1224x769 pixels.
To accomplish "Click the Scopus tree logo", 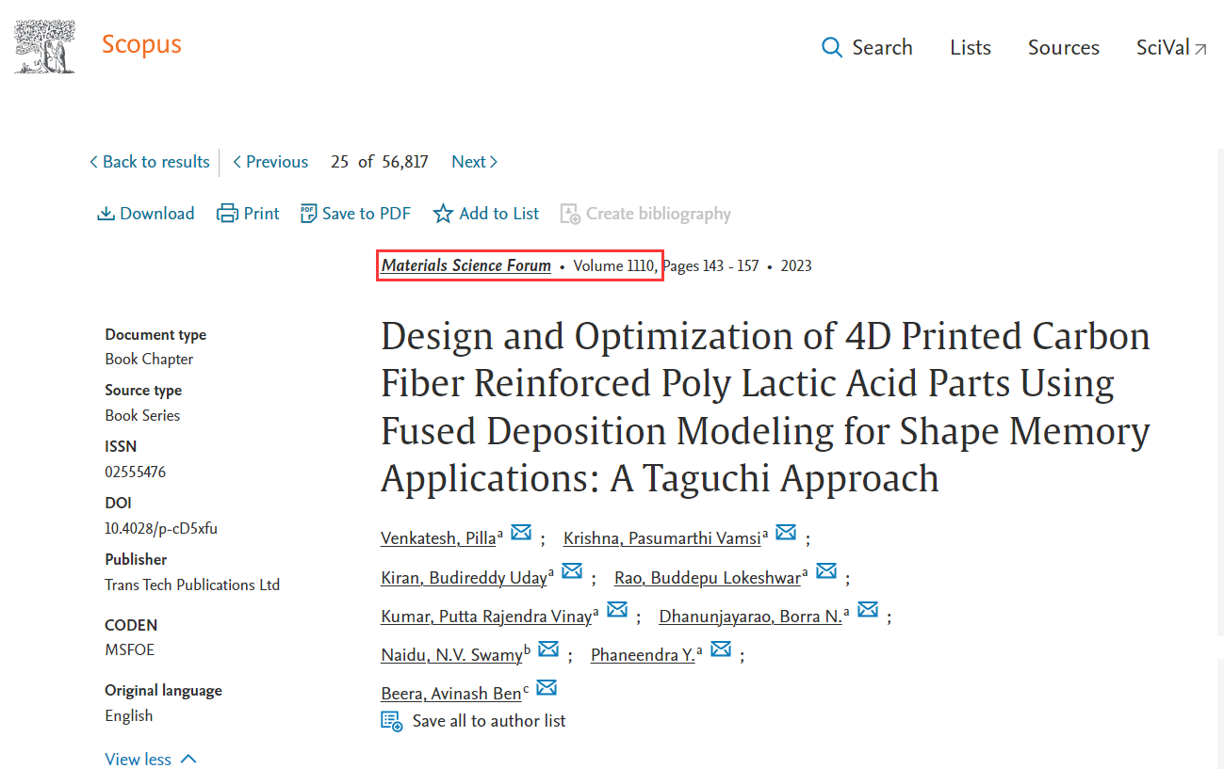I will click(x=44, y=46).
